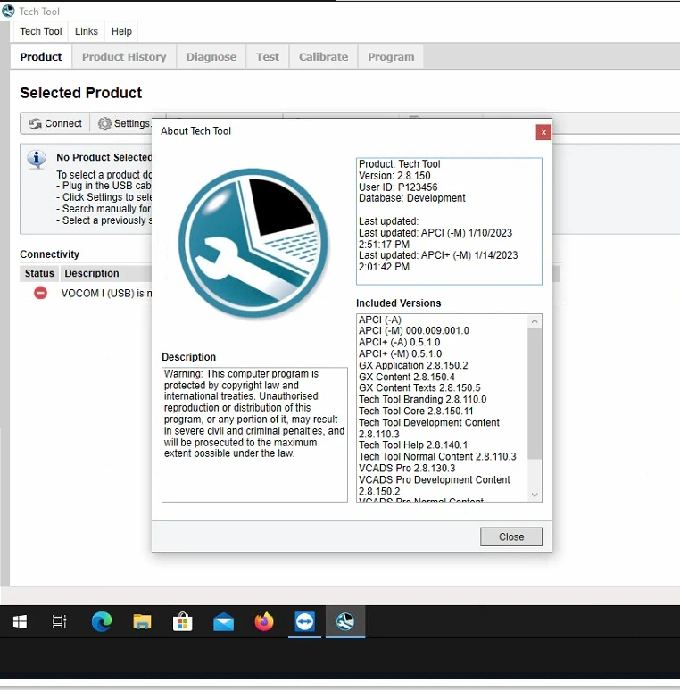Click 'APCI+ (-M) 0.5.1.0' entry
The width and height of the screenshot is (680, 690).
(401, 353)
